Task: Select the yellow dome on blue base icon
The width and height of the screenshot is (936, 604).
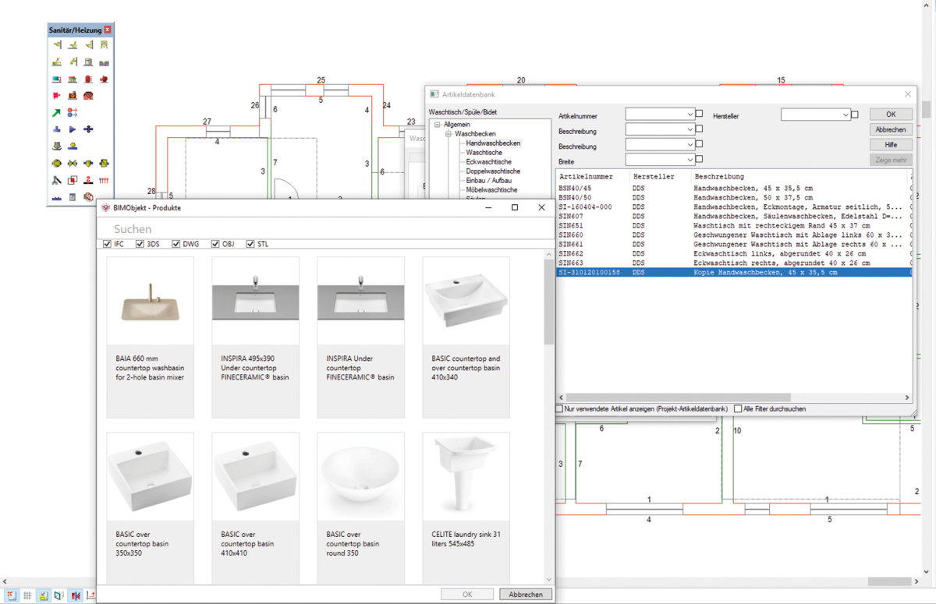Action: click(73, 146)
